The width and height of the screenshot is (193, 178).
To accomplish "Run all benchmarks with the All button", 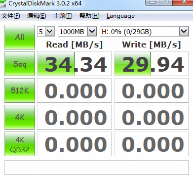I will 20,37.
